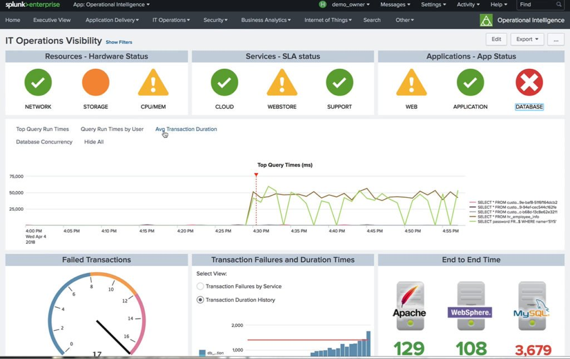
Task: Click the more options (...) button
Action: pos(556,39)
